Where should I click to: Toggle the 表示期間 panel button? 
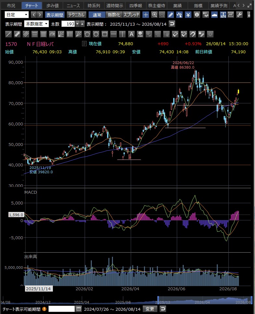[x=55, y=15]
